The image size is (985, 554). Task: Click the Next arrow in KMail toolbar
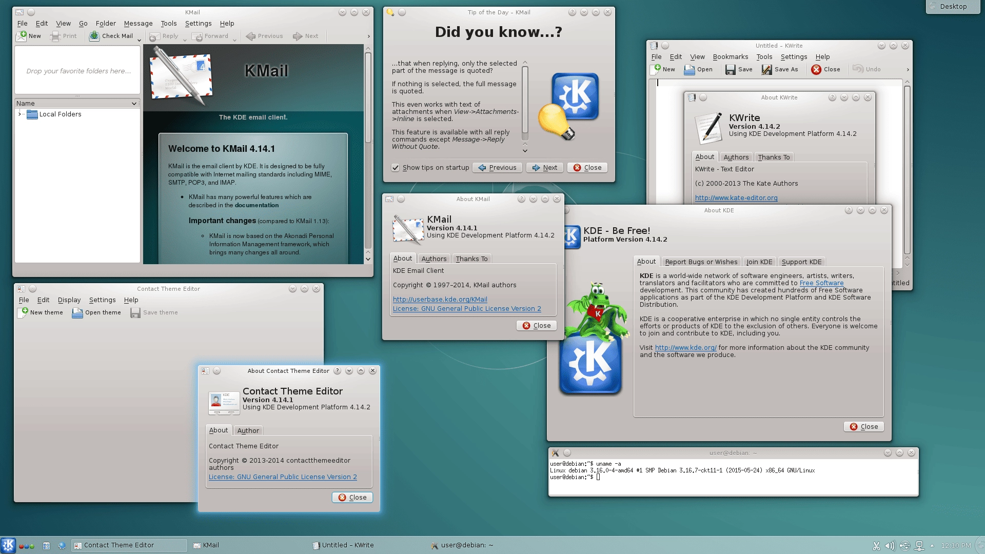click(x=298, y=36)
